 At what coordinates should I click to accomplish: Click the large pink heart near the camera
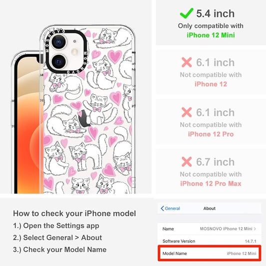pos(115,56)
